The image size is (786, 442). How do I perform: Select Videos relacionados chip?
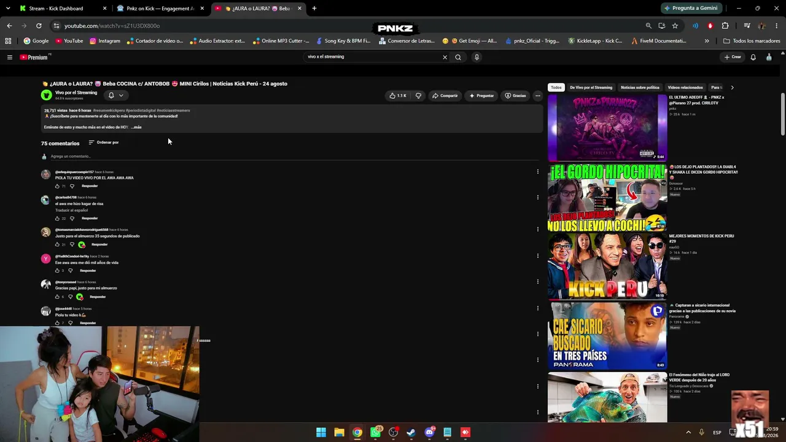pyautogui.click(x=685, y=88)
